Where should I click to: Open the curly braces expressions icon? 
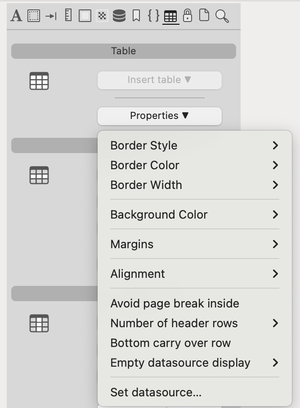point(153,16)
